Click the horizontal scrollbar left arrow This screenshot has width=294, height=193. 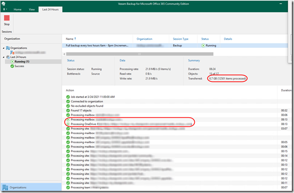tap(64, 54)
